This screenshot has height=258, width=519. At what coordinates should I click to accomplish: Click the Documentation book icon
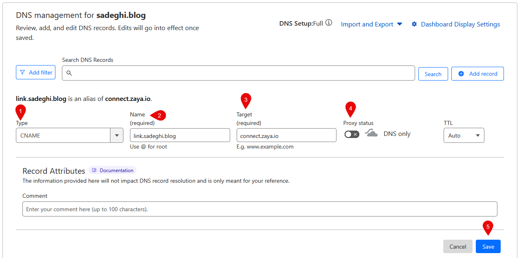[x=94, y=171]
